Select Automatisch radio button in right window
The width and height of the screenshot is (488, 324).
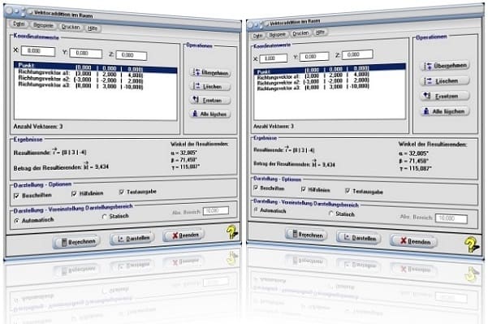256,210
